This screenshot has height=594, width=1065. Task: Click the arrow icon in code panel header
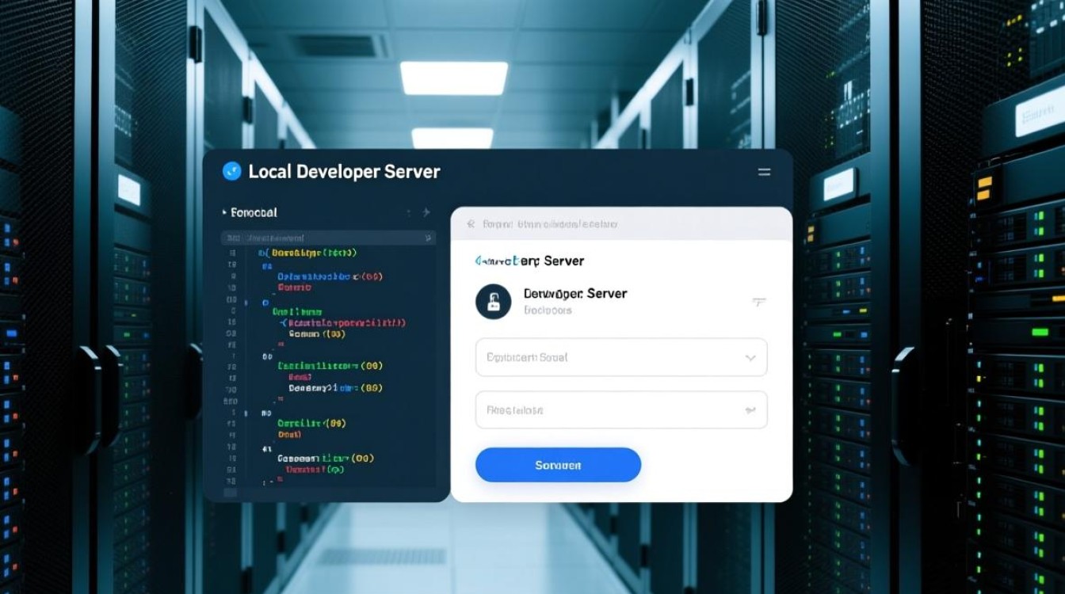tap(426, 212)
